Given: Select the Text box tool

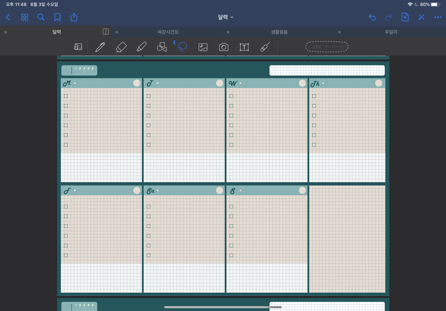Looking at the screenshot, I should (x=244, y=47).
